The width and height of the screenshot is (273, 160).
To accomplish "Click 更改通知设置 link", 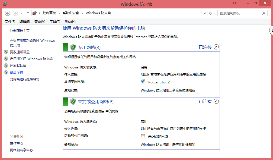I will 20,52.
